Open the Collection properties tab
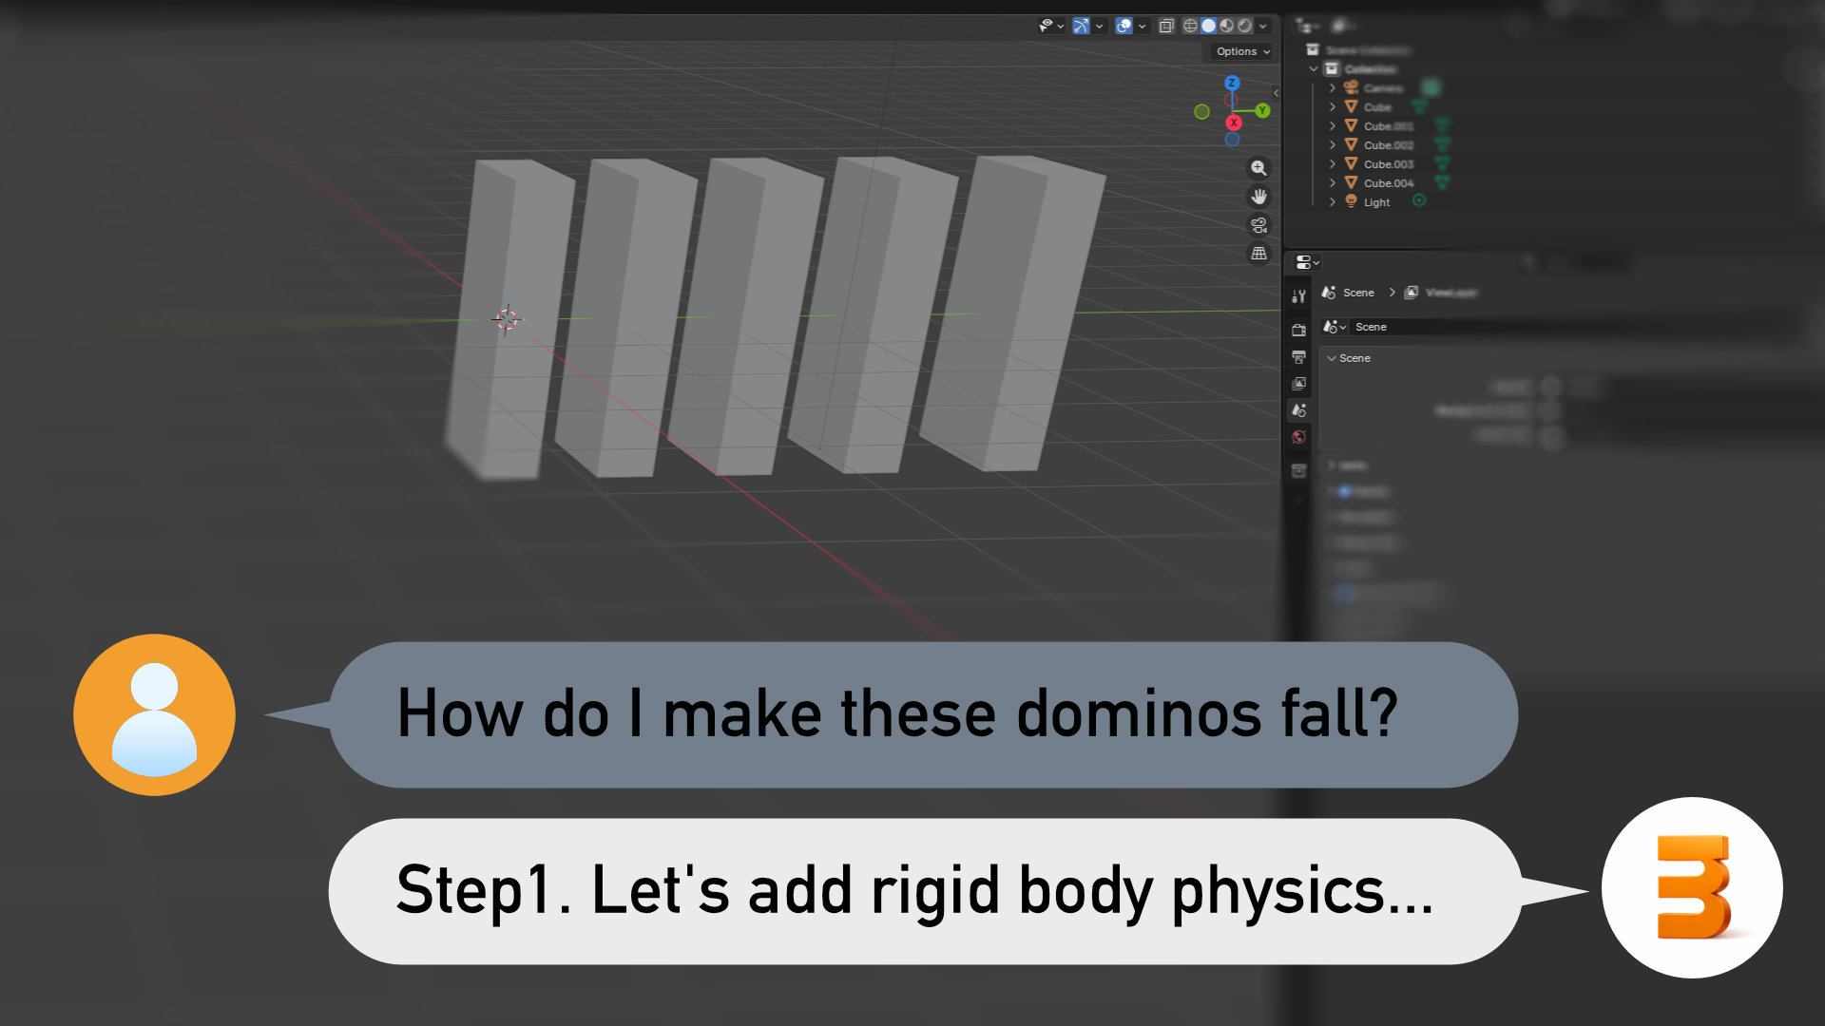The width and height of the screenshot is (1825, 1026). pos(1298,471)
